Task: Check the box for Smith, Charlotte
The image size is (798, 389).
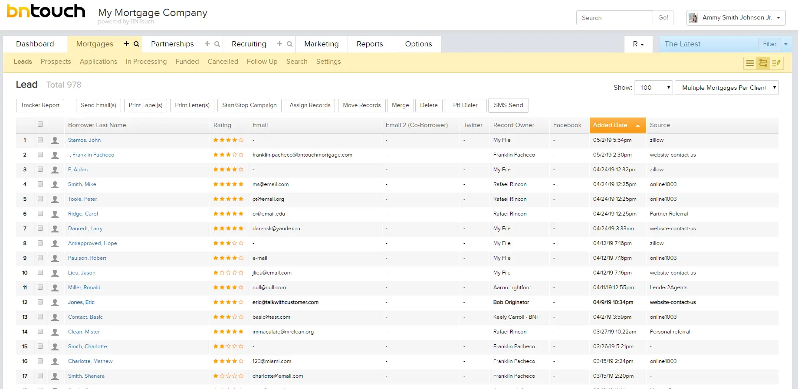Action: pos(40,346)
